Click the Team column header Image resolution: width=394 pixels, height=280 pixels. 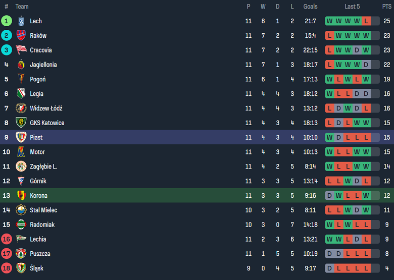tap(22, 7)
